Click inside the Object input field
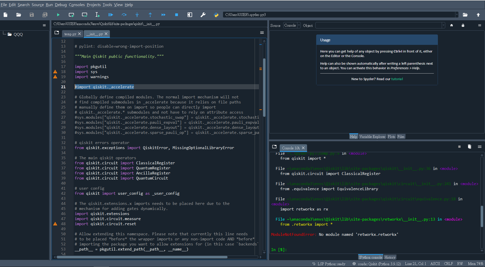The height and width of the screenshot is (267, 485). [x=378, y=25]
